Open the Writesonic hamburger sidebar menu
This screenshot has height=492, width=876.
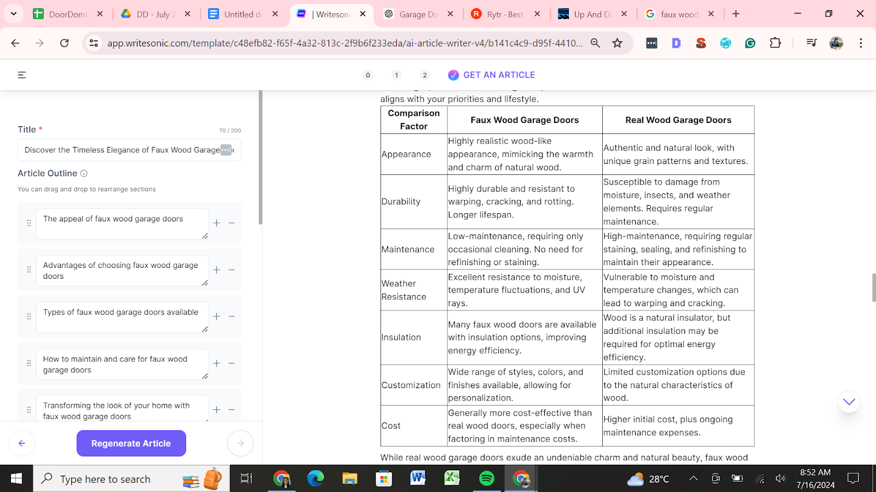[22, 75]
